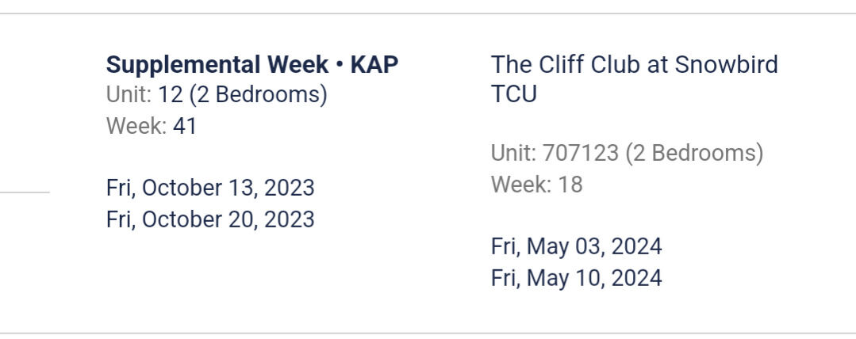Click the Fri, May 03, 2024 date

[576, 246]
